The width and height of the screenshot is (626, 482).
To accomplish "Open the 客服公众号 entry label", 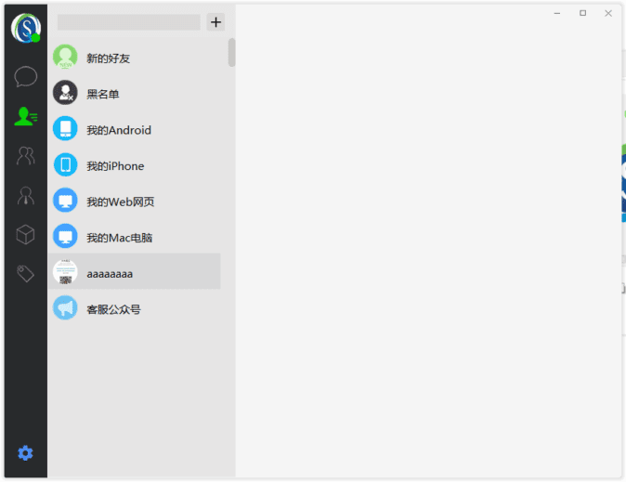I will pyautogui.click(x=113, y=309).
